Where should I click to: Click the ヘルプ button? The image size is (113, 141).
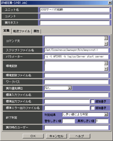[x=80, y=136]
